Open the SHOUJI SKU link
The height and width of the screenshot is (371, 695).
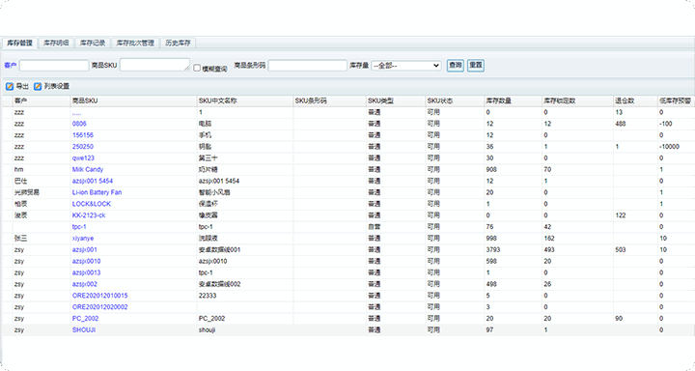[x=84, y=329]
